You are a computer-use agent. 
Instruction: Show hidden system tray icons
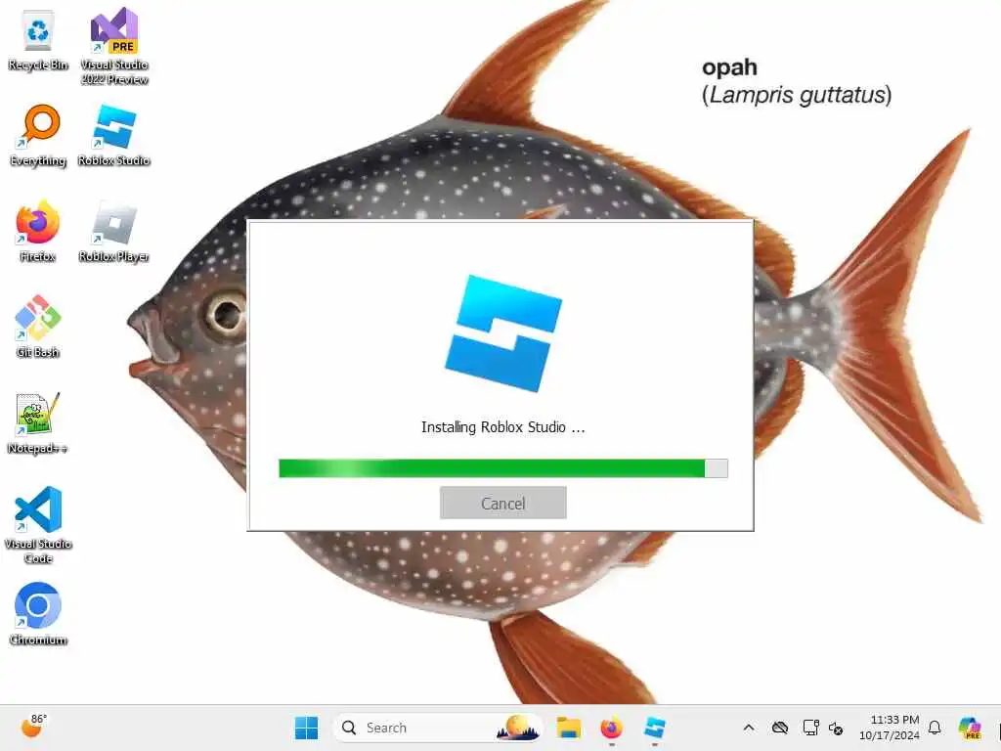749,728
